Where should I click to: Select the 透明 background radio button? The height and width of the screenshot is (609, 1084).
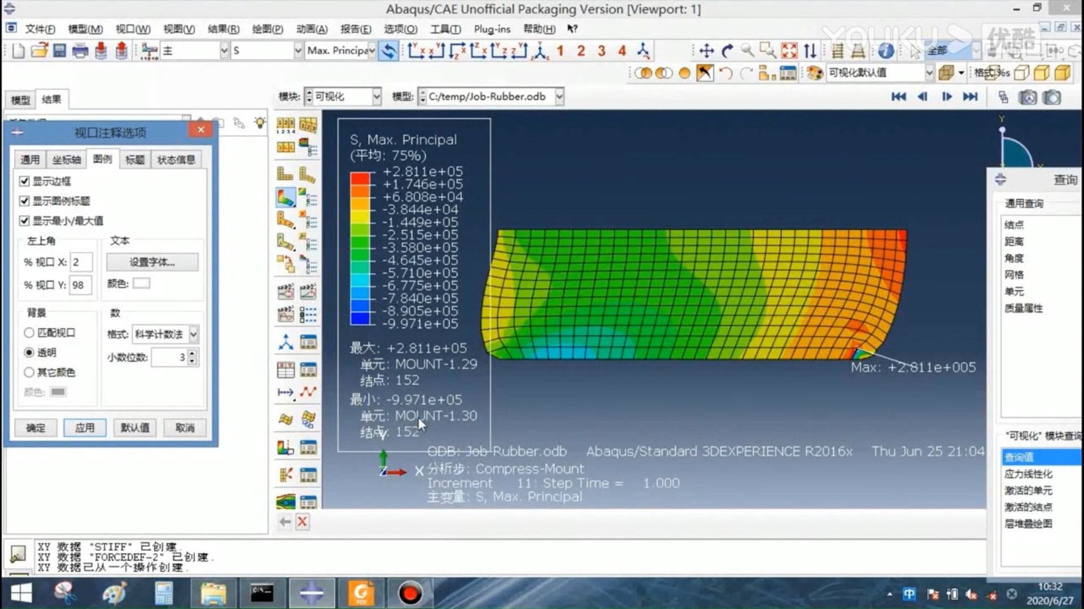click(x=29, y=352)
